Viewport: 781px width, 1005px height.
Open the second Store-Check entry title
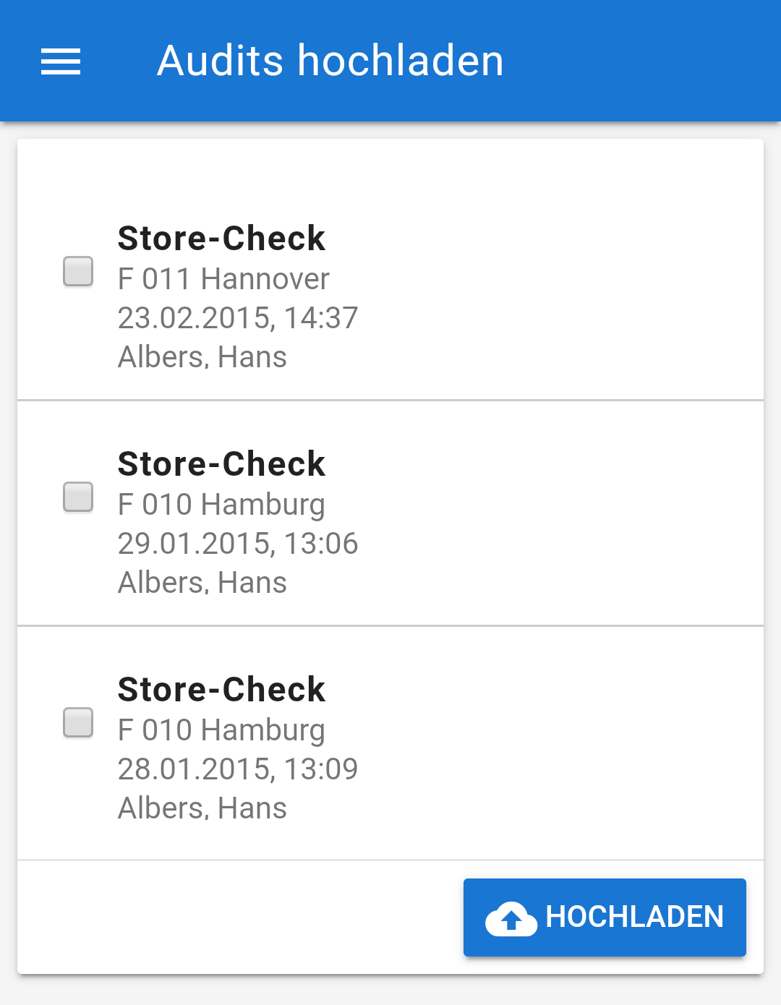click(x=221, y=464)
